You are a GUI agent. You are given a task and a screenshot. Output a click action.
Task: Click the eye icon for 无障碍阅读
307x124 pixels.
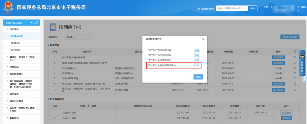(x=198, y=9)
